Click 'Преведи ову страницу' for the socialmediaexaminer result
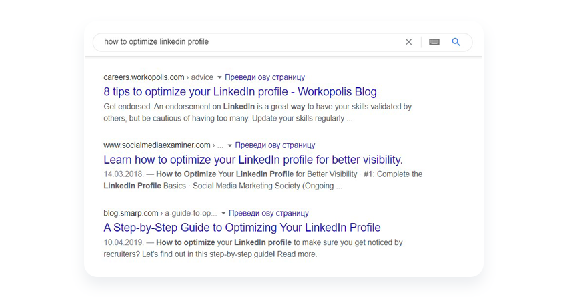Screen dimensions: 567x297 (x=275, y=145)
